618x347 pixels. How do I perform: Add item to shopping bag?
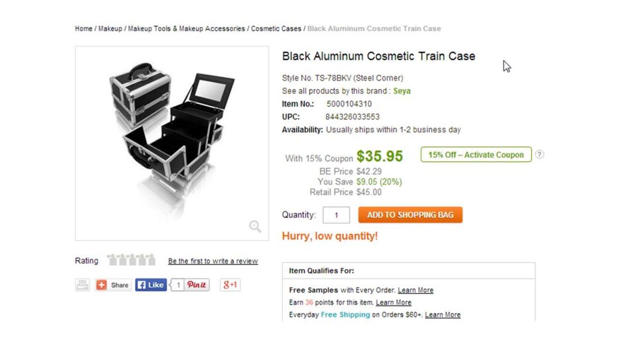click(410, 215)
